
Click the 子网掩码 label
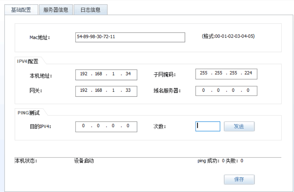coord(165,75)
